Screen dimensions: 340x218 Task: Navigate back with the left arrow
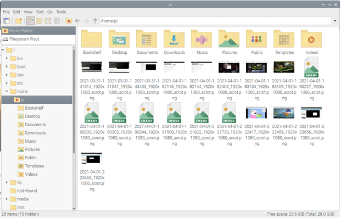coord(77,21)
